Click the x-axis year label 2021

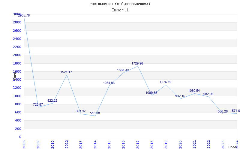coord(194,145)
